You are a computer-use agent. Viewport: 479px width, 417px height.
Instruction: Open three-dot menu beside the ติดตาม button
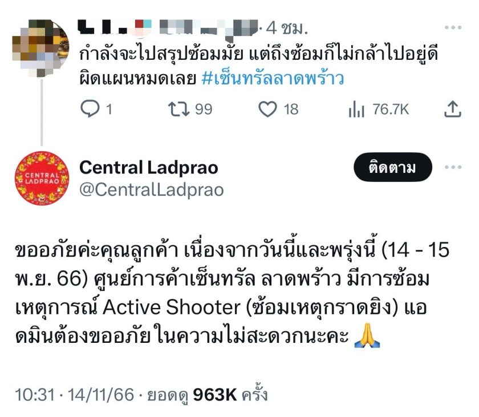tap(453, 167)
